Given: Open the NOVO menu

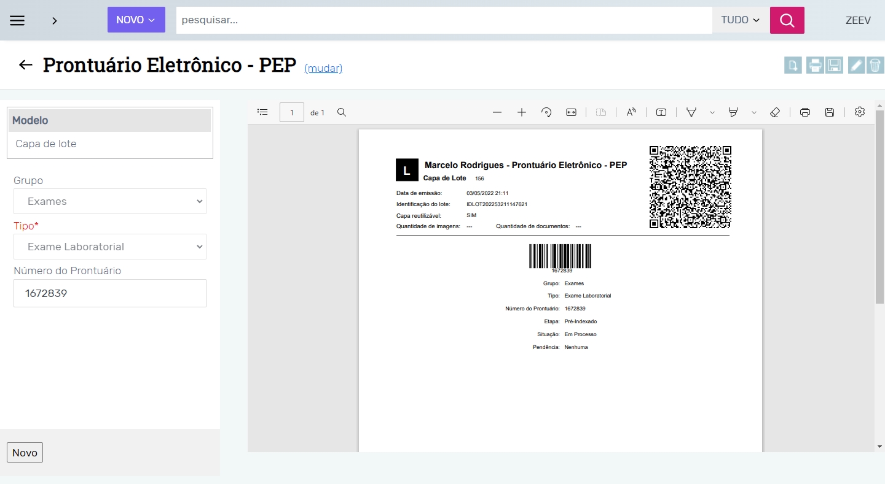Looking at the screenshot, I should click(x=136, y=20).
